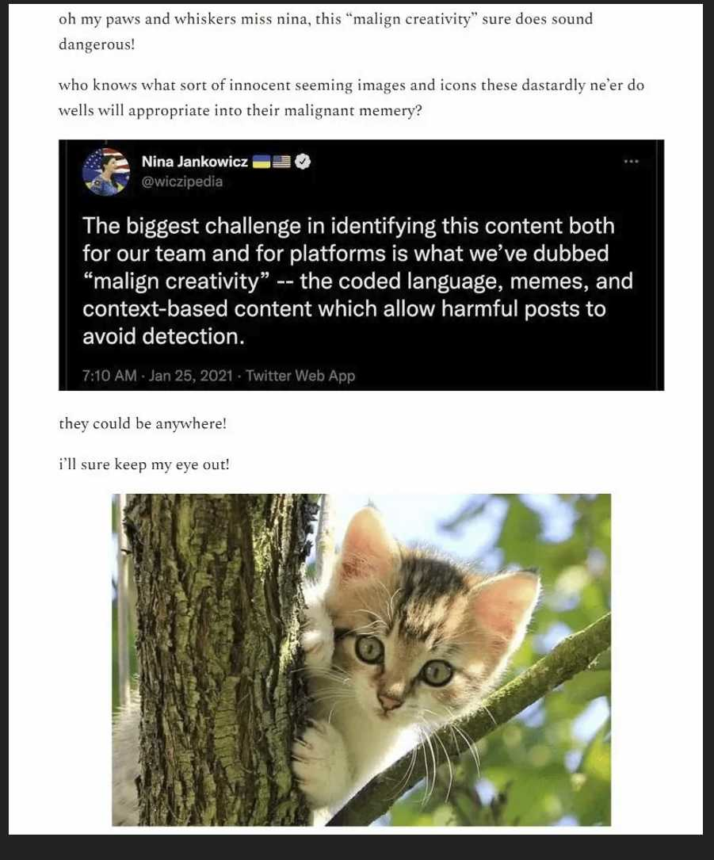The image size is (714, 860).
Task: Click the Ukraine flag emoji by the name
Action: [261, 161]
